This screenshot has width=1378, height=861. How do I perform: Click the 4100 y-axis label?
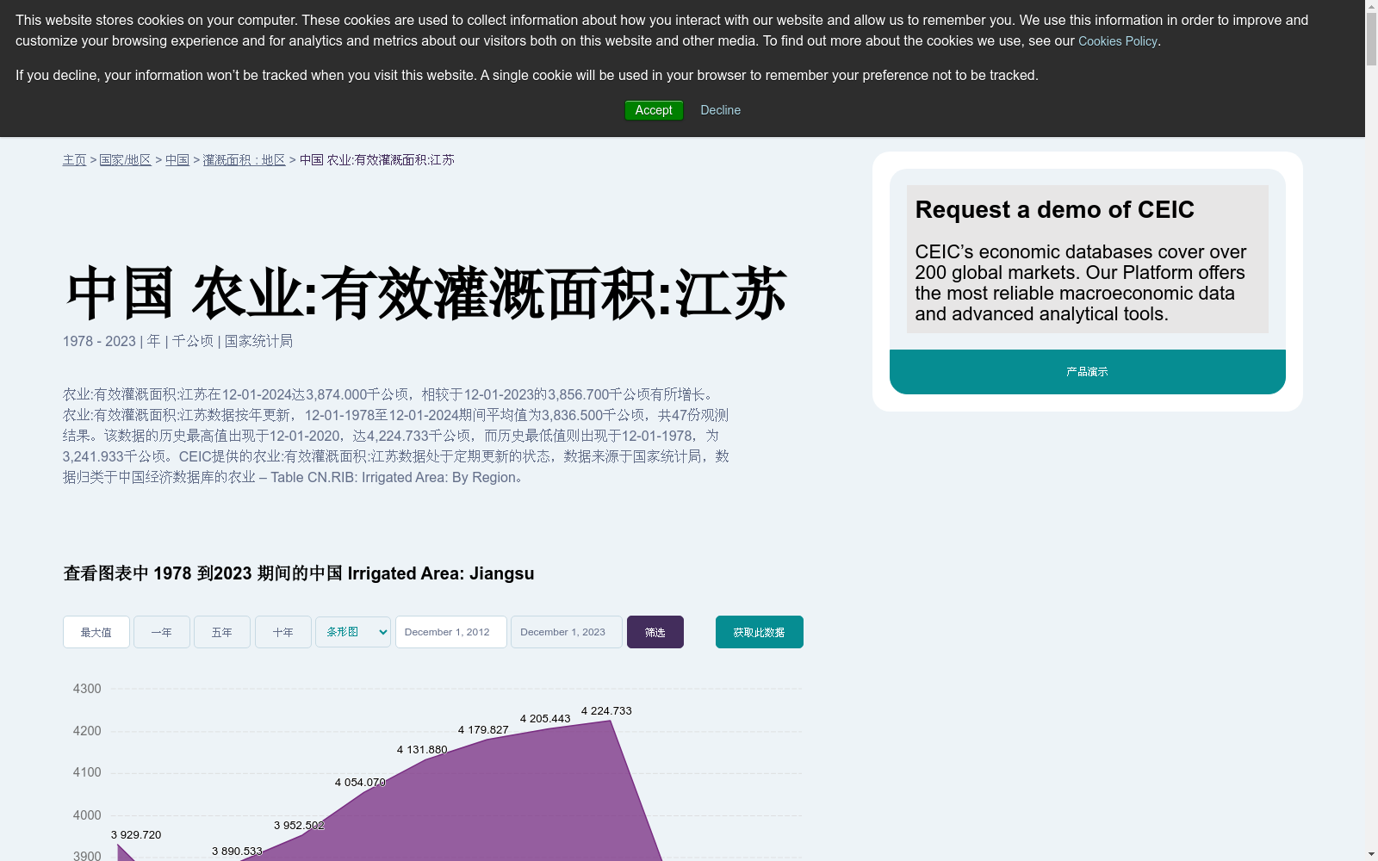coord(87,772)
